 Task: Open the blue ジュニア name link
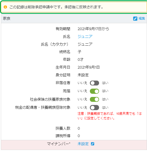[x=85, y=36]
